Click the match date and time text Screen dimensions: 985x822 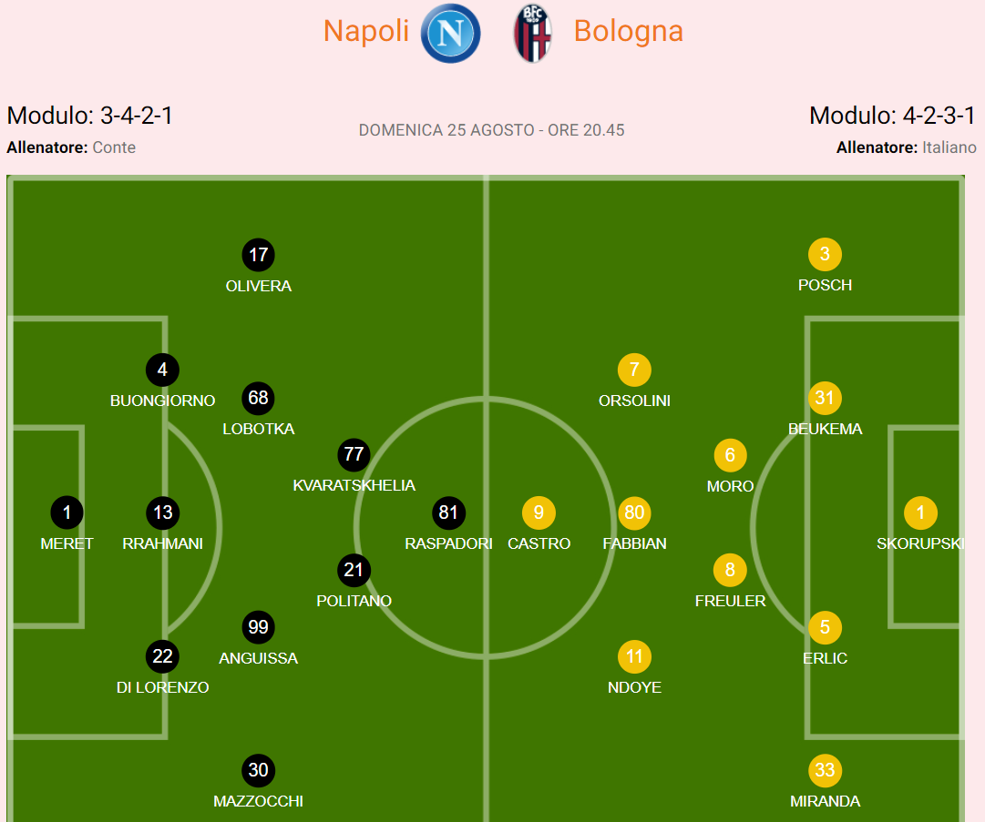point(491,130)
